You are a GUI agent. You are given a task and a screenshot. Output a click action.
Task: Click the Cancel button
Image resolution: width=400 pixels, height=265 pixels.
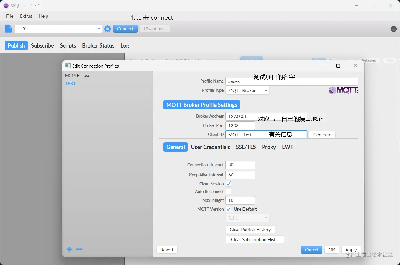click(312, 250)
